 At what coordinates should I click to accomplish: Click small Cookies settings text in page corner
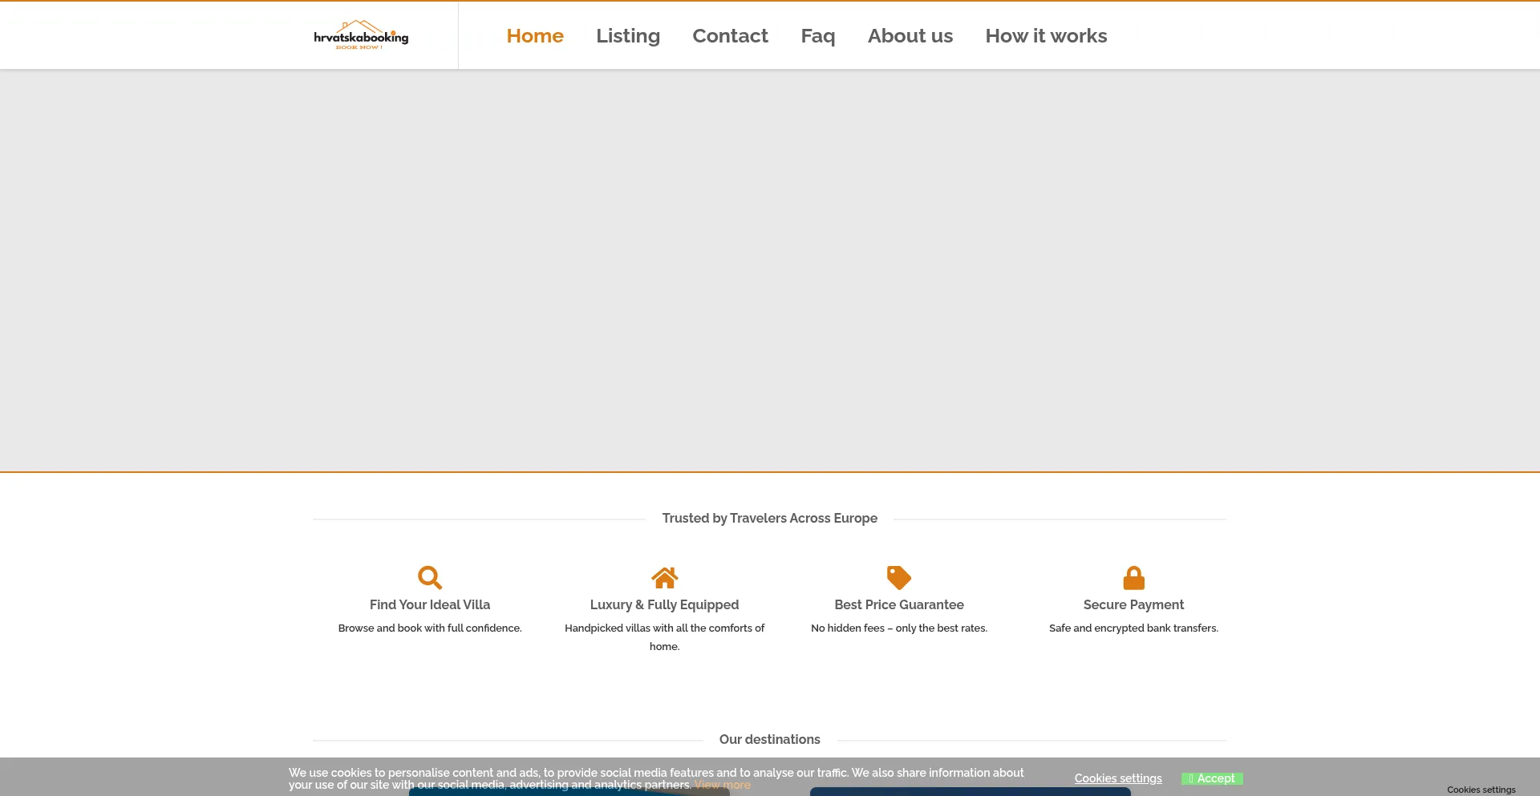tap(1481, 790)
